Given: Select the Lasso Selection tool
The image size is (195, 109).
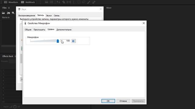Looking at the screenshot, I should point(84,2).
